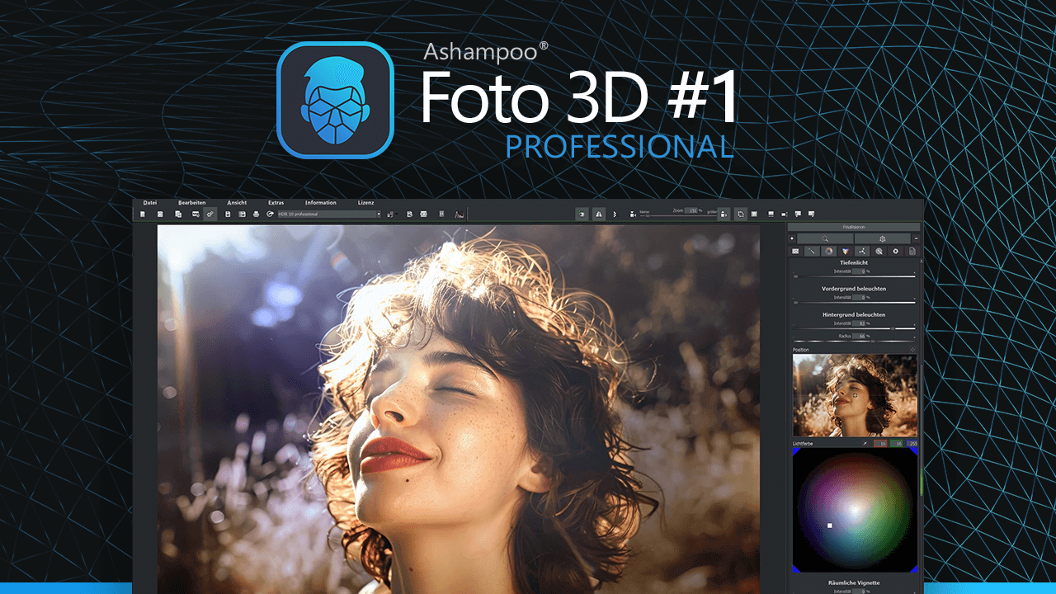The height and width of the screenshot is (594, 1056).
Task: Toggle the rotate view icon right of the zoom slider
Action: point(740,214)
